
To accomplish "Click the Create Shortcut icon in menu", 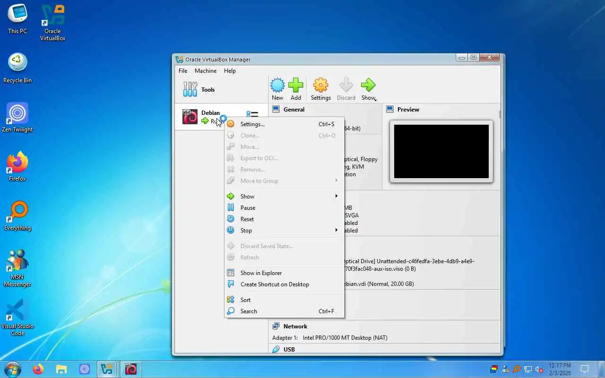I will (231, 284).
